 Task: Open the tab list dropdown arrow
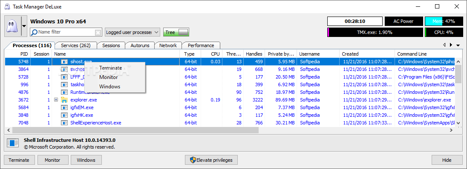458,45
